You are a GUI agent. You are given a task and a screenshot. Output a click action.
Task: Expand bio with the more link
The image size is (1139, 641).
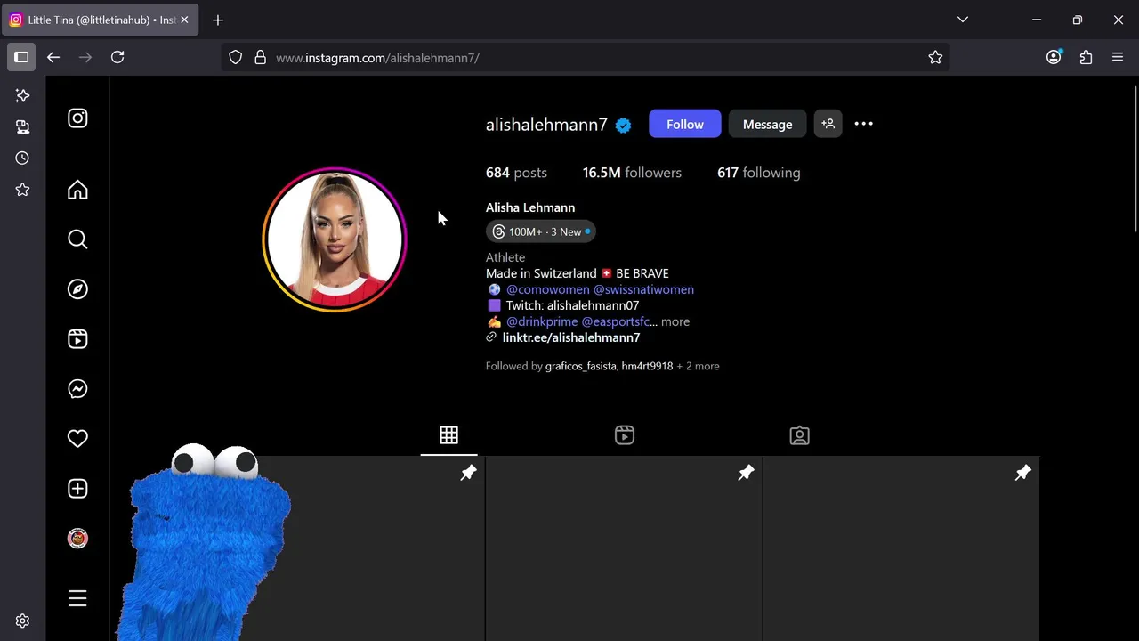click(675, 321)
